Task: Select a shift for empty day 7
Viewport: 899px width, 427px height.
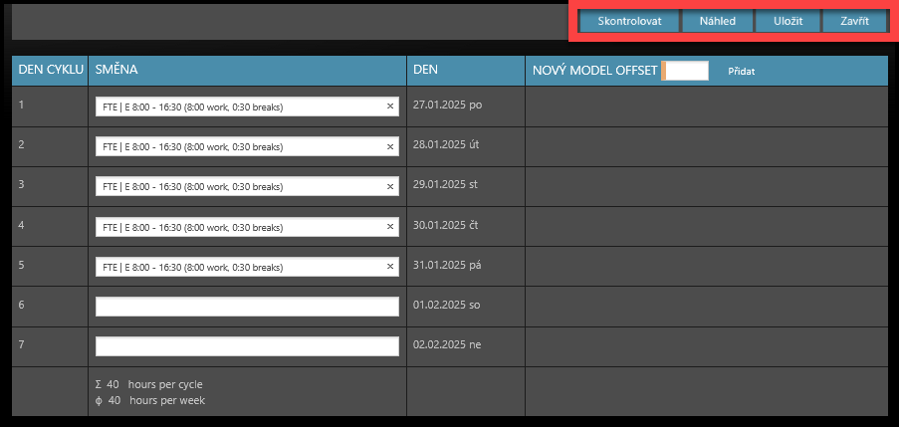Action: [247, 346]
